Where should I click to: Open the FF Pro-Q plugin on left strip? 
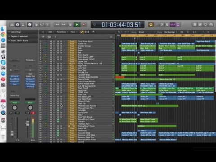click(x=15, y=76)
